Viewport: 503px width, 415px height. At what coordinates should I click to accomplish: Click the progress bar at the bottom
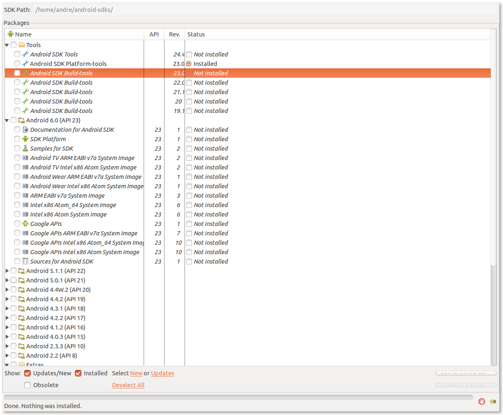coord(238,397)
